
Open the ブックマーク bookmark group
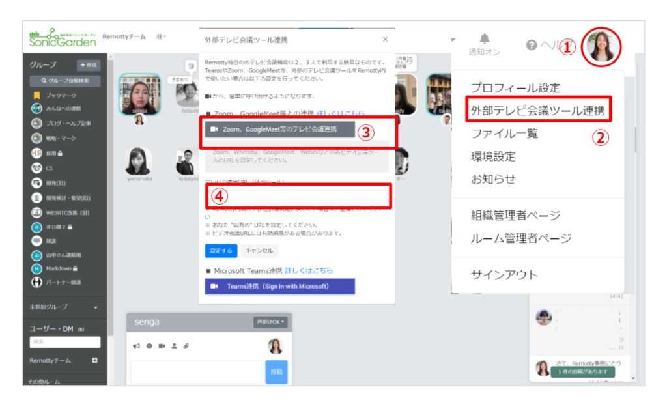(55, 95)
